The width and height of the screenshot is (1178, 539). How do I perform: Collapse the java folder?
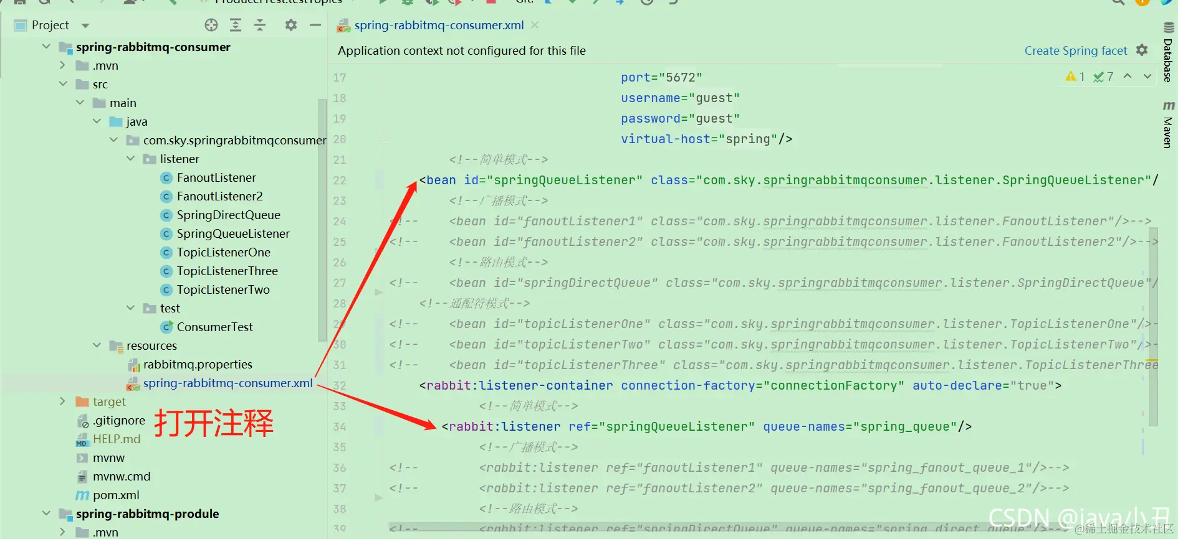point(97,121)
